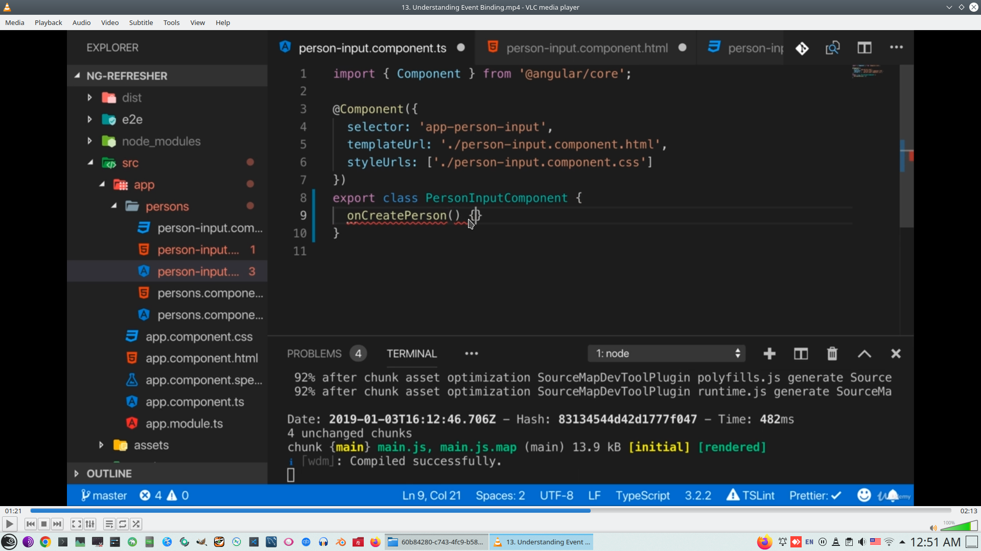Open the Playback menu
Viewport: 981px width, 551px height.
click(x=48, y=22)
